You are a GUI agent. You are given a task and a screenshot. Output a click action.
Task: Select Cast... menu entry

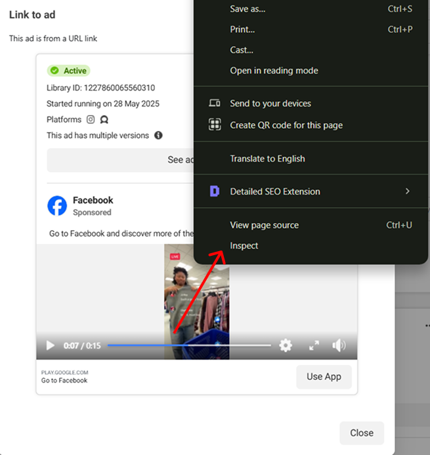(x=311, y=50)
